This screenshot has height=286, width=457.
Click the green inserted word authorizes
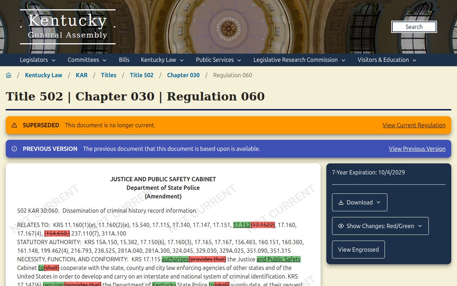175,259
